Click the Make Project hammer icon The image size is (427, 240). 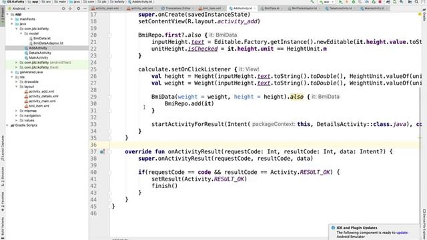(312, 2)
